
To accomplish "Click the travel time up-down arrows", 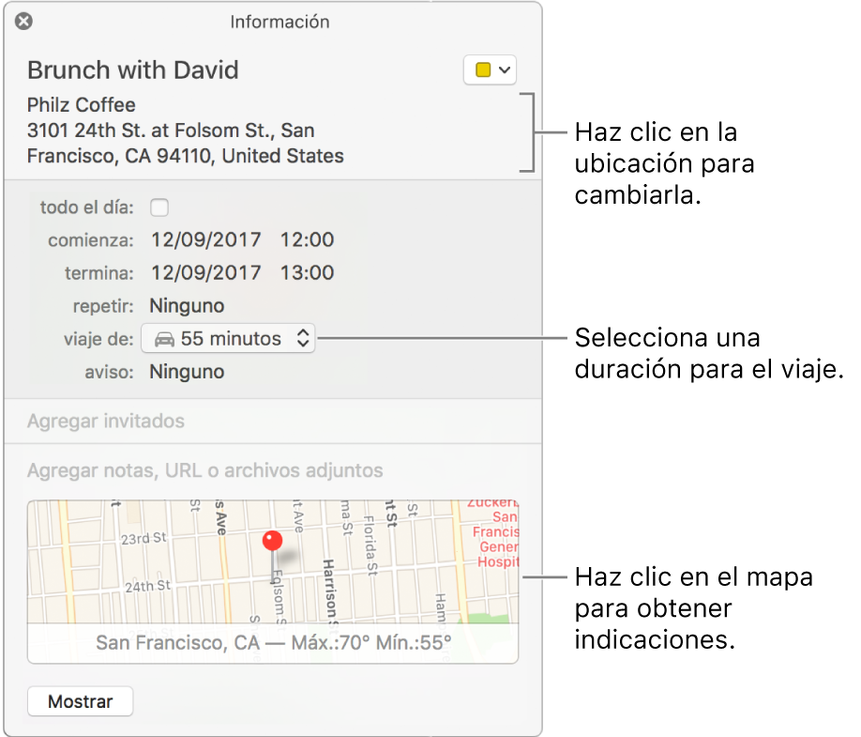I will pyautogui.click(x=303, y=338).
